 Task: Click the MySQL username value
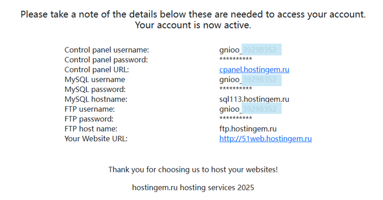click(250, 80)
